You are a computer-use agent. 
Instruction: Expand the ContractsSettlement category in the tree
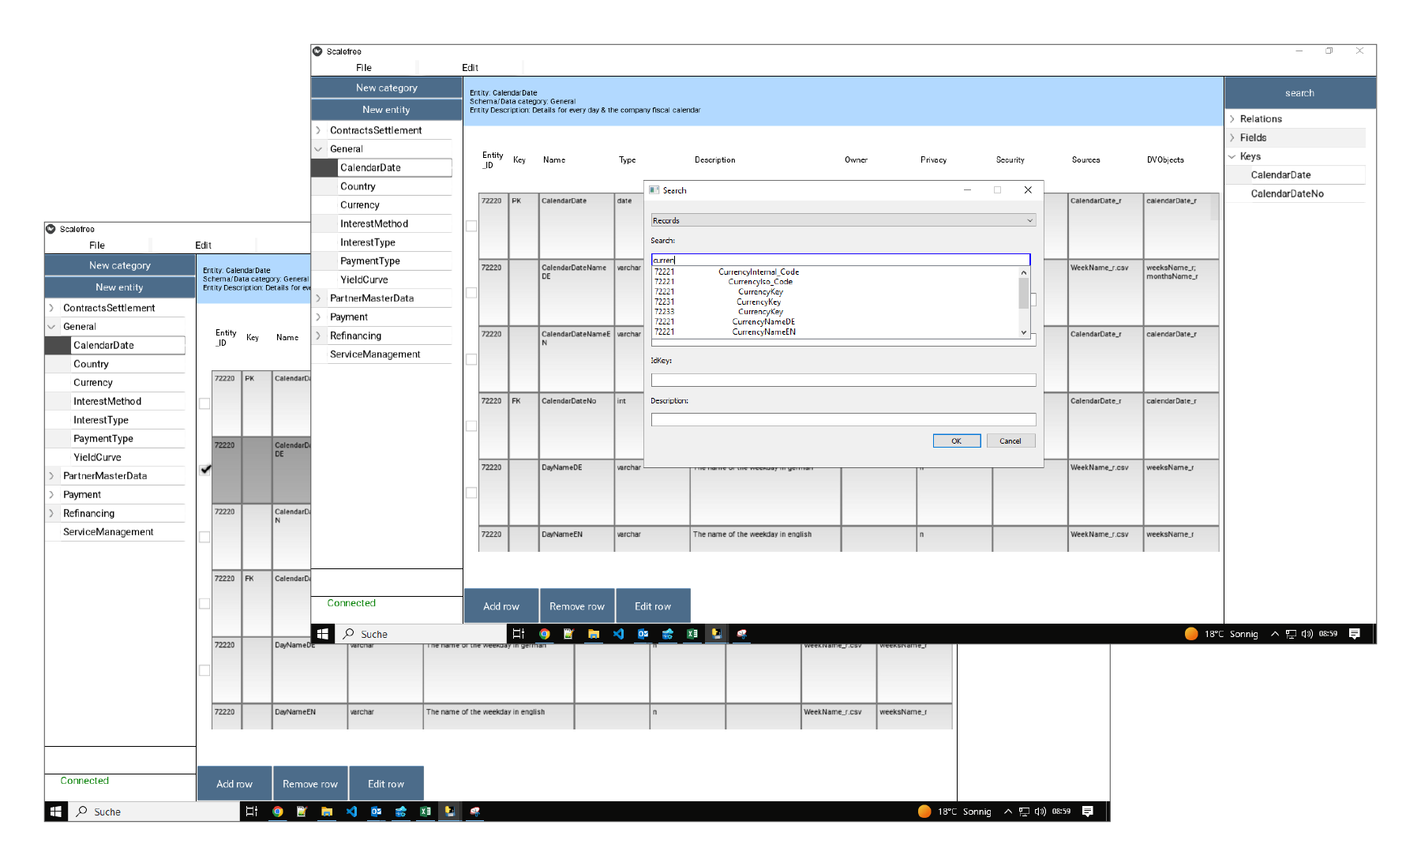(319, 130)
